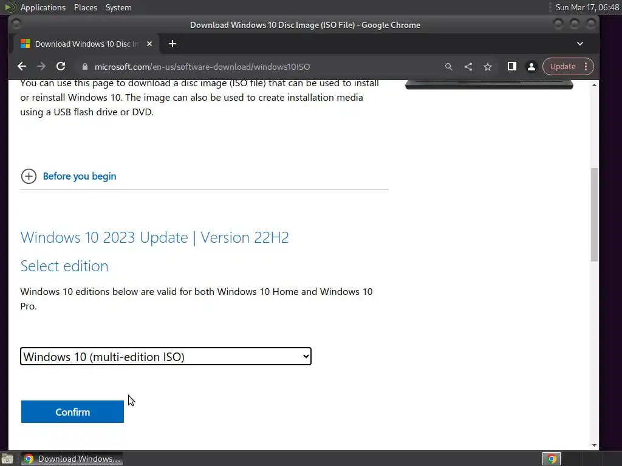The height and width of the screenshot is (466, 622).
Task: Click the date and time clock
Action: click(587, 7)
